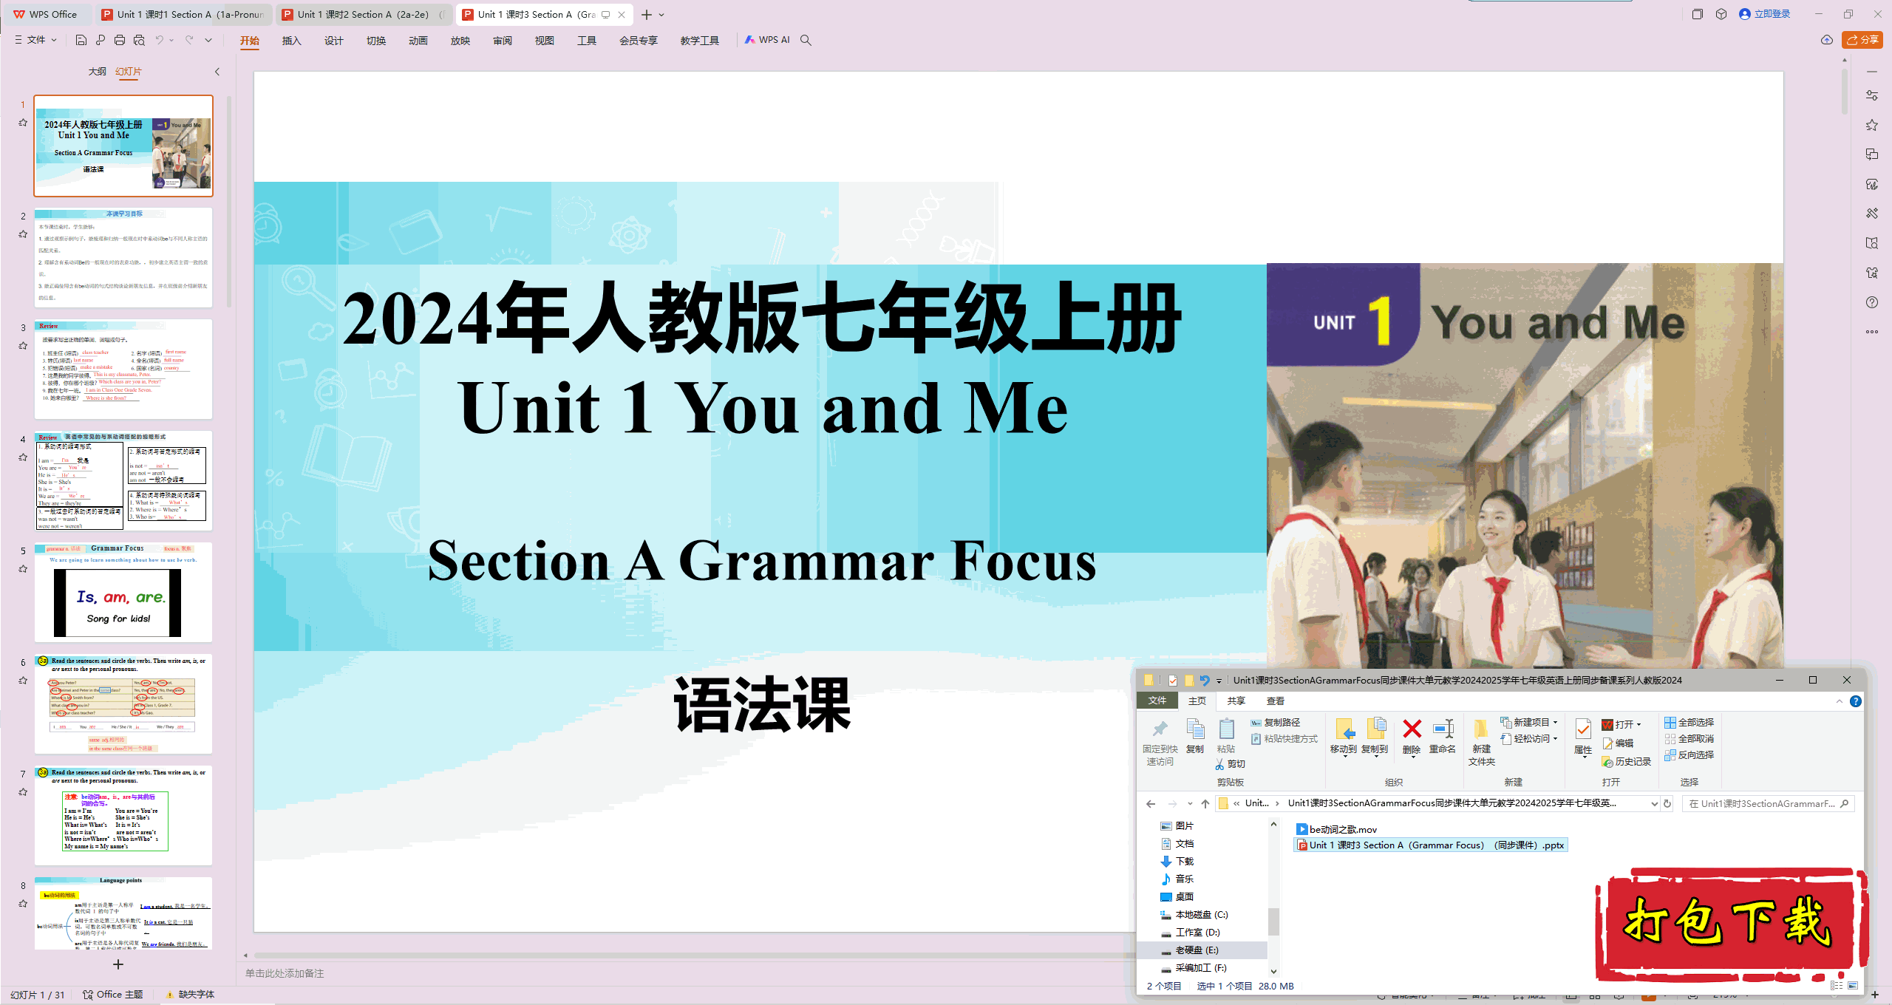Image resolution: width=1892 pixels, height=1005 pixels.
Task: Open the 共享 tab in Explorer
Action: pyautogui.click(x=1236, y=701)
